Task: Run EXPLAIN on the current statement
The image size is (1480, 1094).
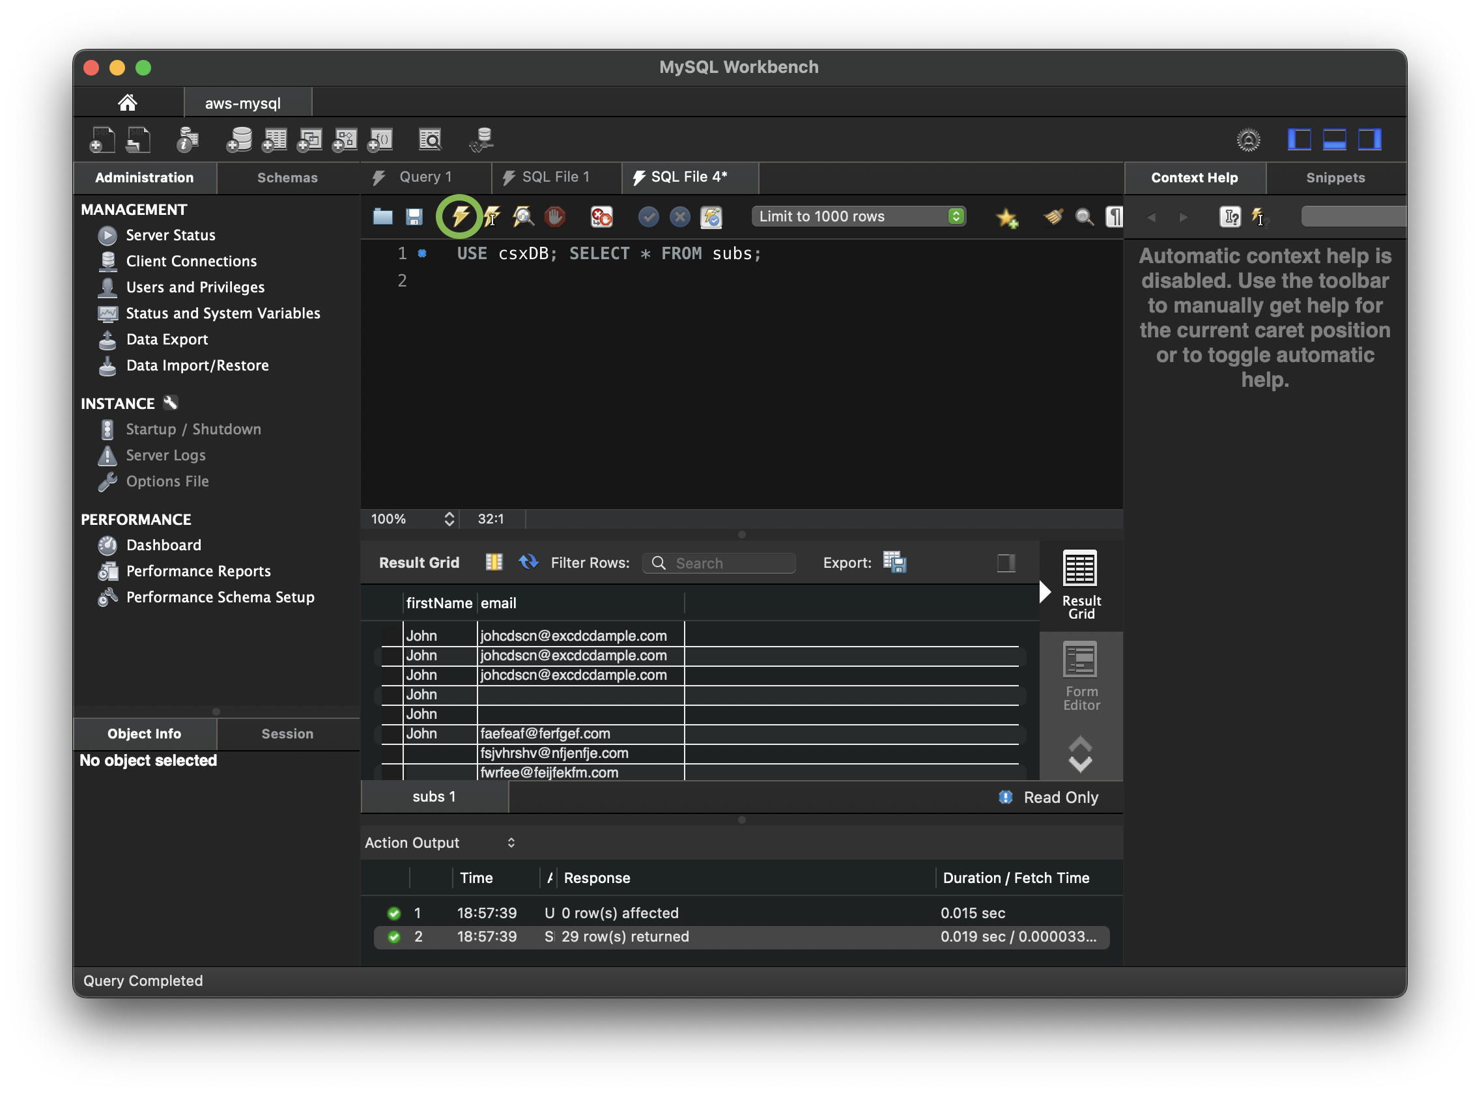Action: pos(523,217)
